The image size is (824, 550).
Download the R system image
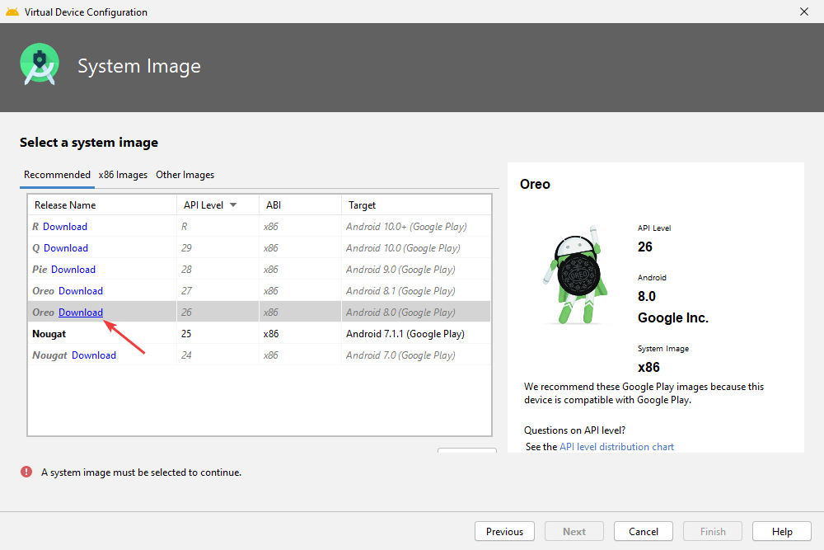(x=65, y=227)
